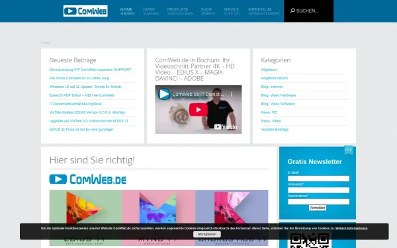Click the video title ComWeb.de IT-Dienstl...
The image size is (397, 248).
198,94
